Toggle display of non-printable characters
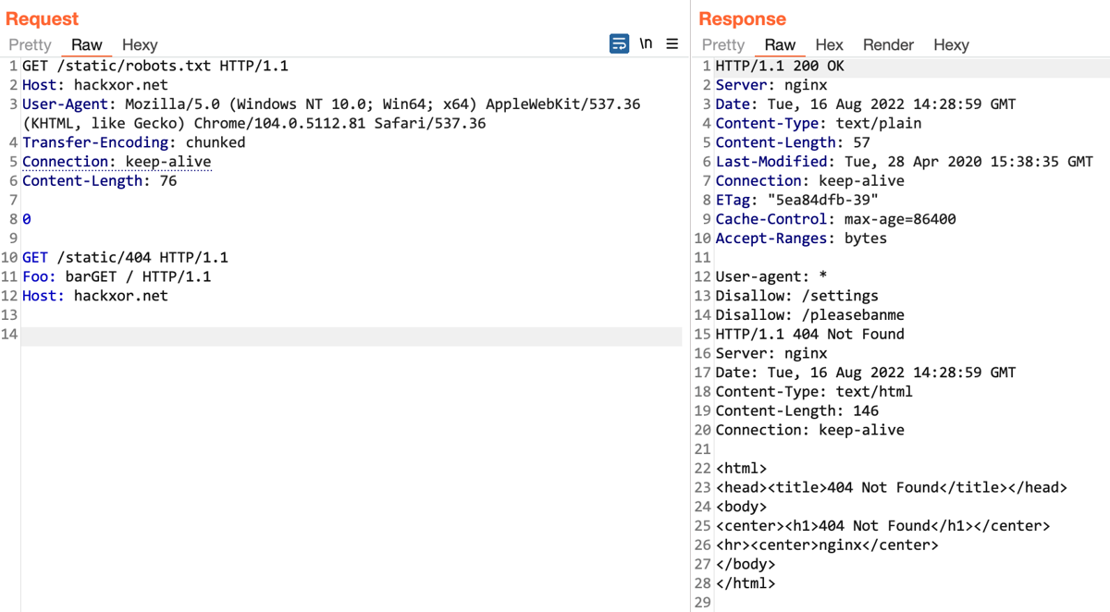The height and width of the screenshot is (612, 1110). tap(647, 43)
